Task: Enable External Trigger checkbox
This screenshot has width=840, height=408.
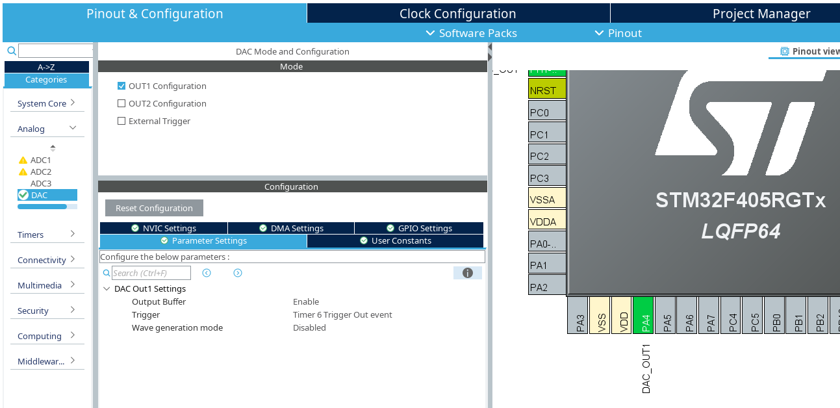Action: pyautogui.click(x=121, y=121)
